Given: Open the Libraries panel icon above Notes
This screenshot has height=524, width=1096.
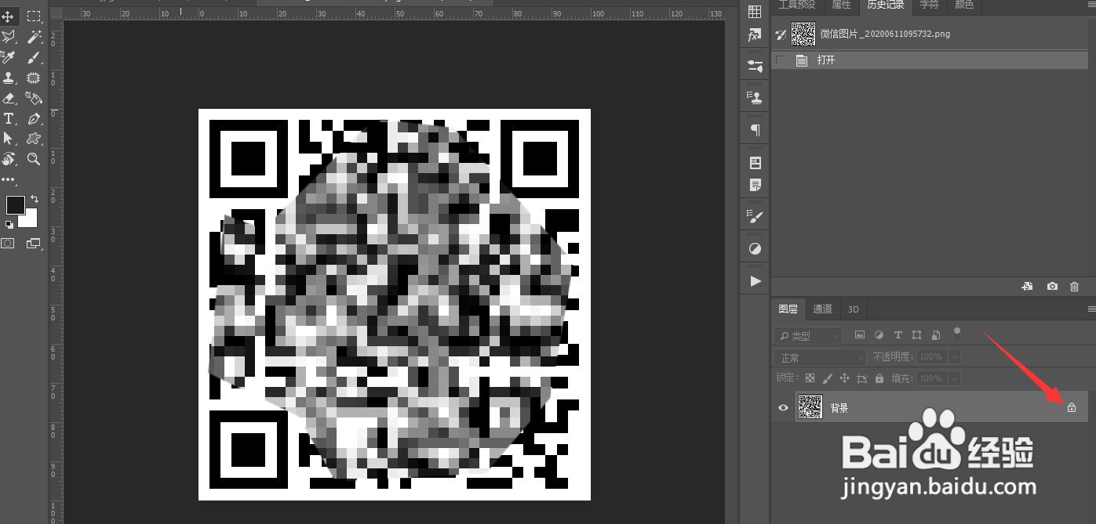Looking at the screenshot, I should tap(755, 163).
